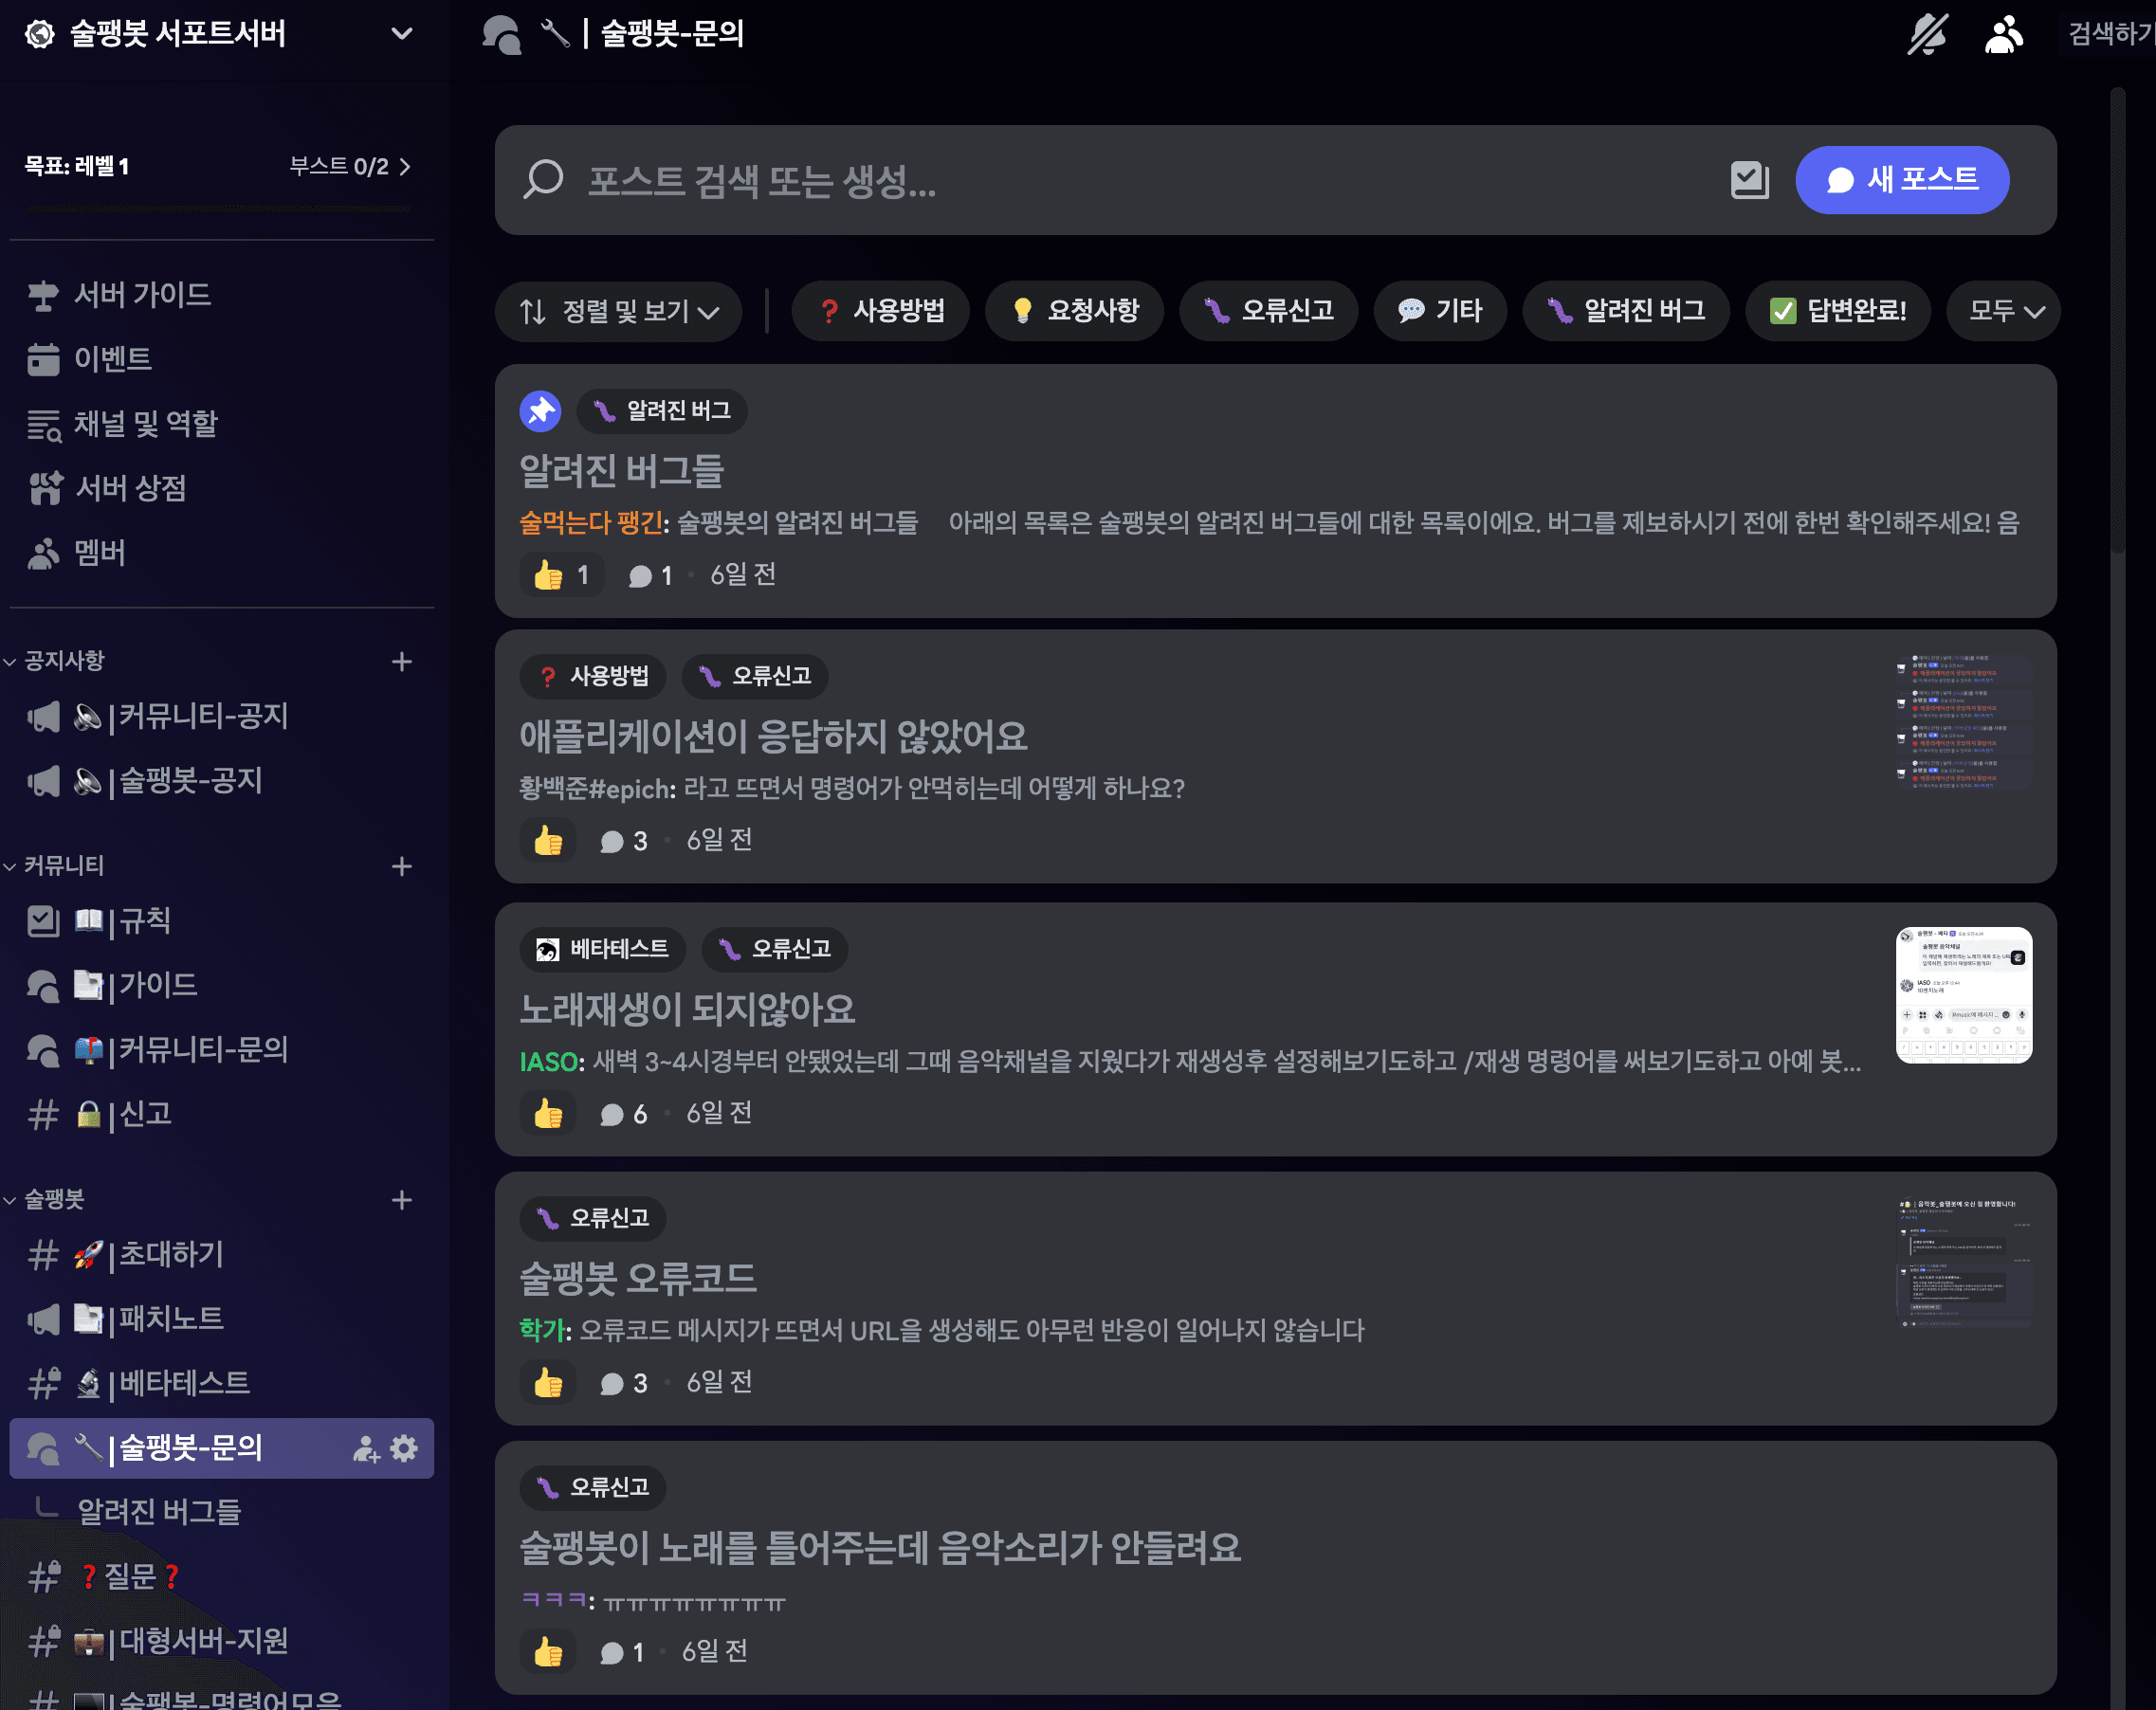Add a channel to 술팽봇 category
Viewport: 2156px width, 1710px height.
pyautogui.click(x=402, y=1199)
